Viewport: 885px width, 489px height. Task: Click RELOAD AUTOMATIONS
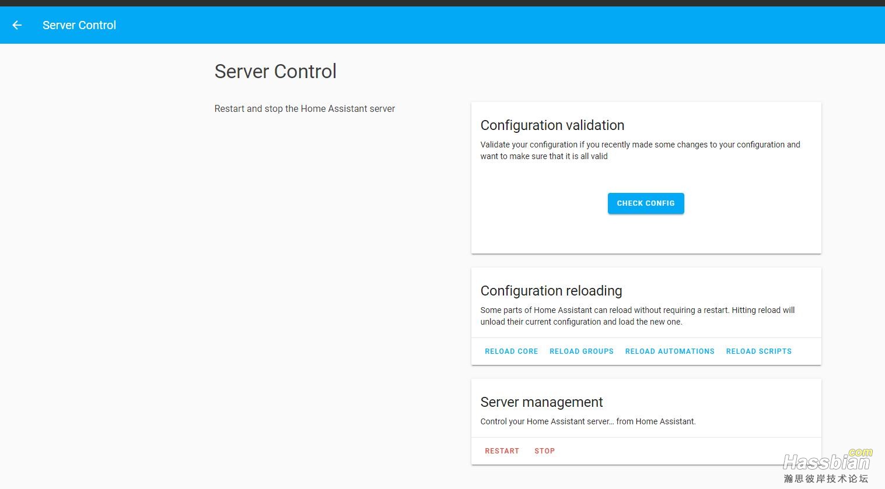(670, 351)
